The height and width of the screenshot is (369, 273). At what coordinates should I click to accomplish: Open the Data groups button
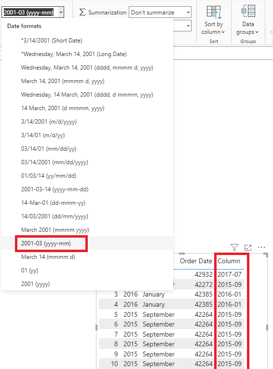247,20
